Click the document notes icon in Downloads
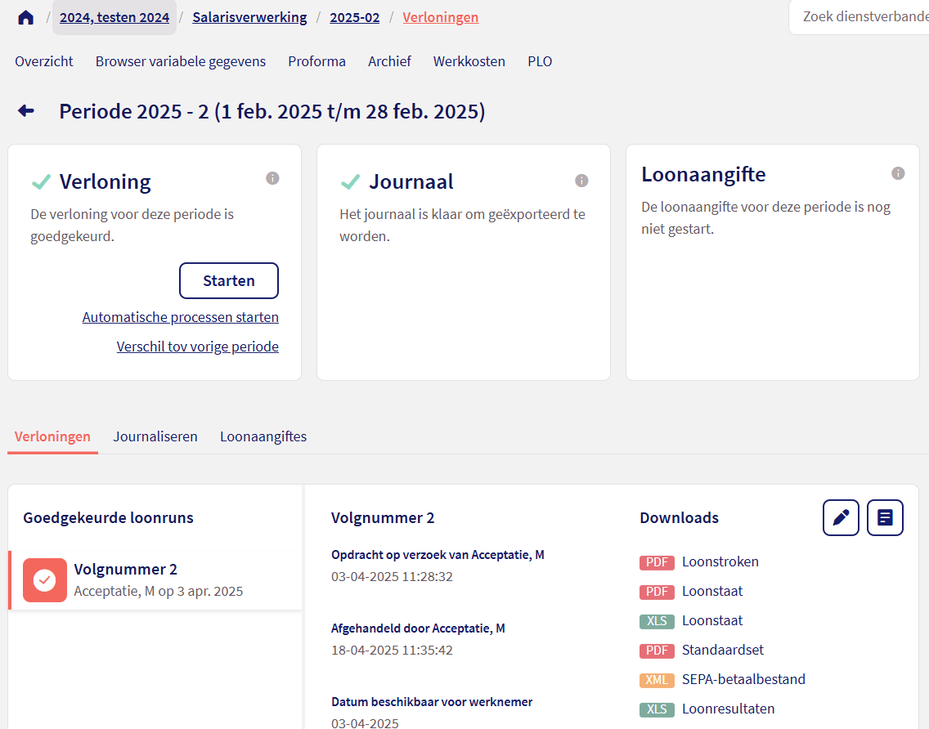The height and width of the screenshot is (729, 929). tap(885, 517)
